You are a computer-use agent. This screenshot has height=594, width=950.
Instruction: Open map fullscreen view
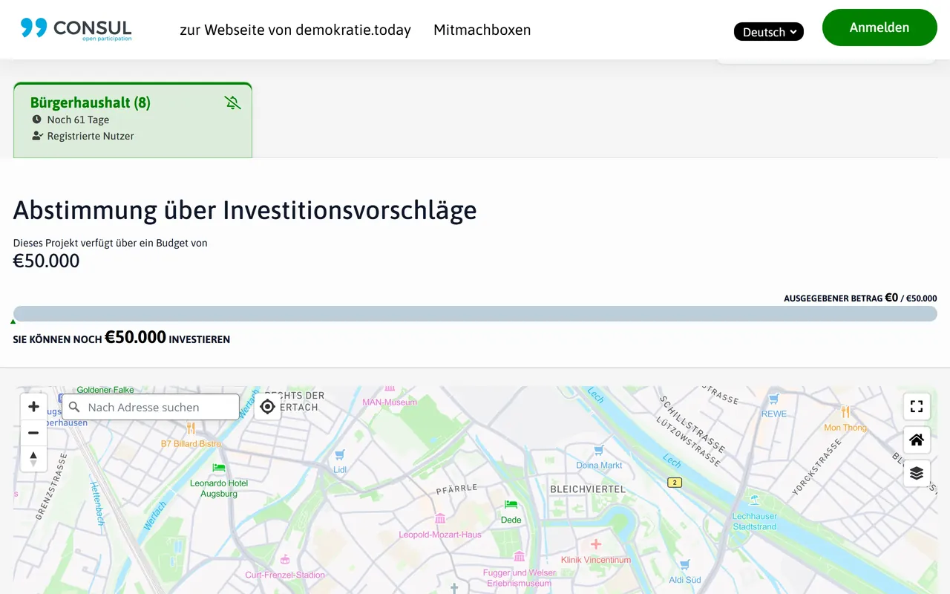tap(917, 406)
